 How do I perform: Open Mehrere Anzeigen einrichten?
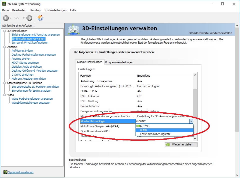[x=29, y=79]
